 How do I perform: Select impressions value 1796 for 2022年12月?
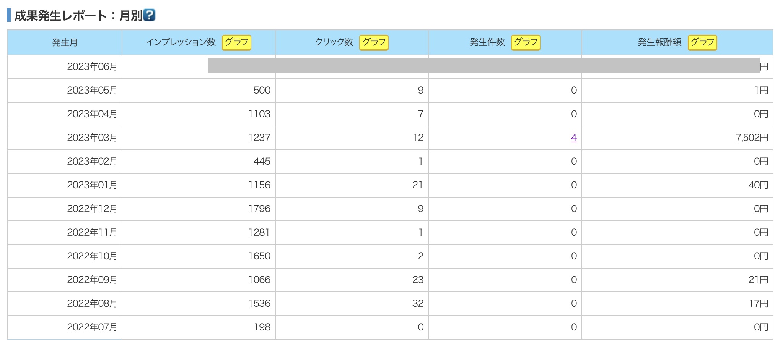[259, 209]
